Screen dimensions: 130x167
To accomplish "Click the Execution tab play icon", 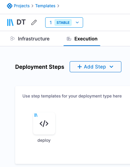I will (69, 39).
